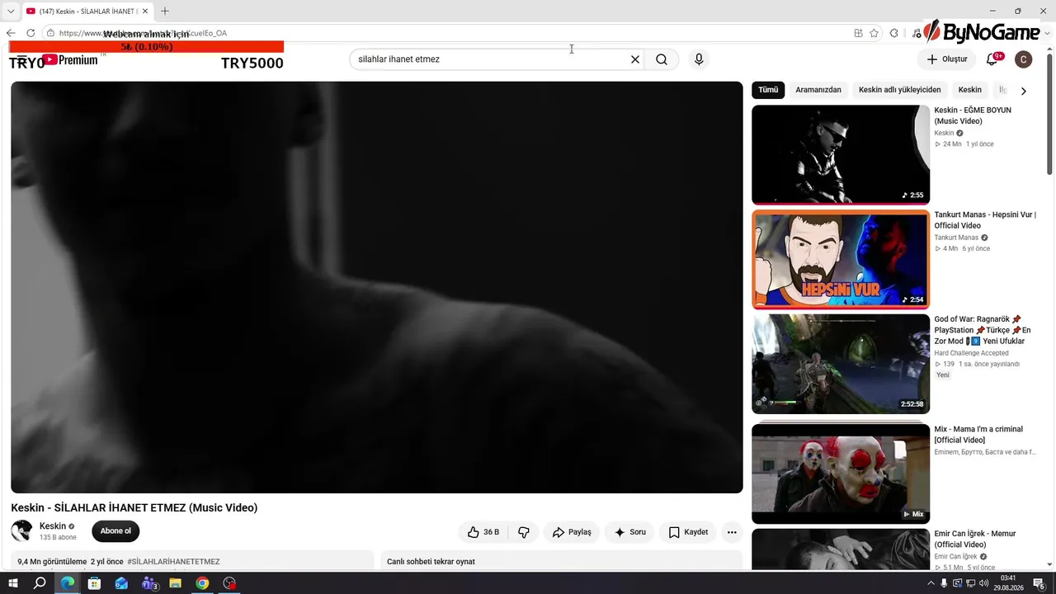Click the Paylaş share button

tap(572, 532)
